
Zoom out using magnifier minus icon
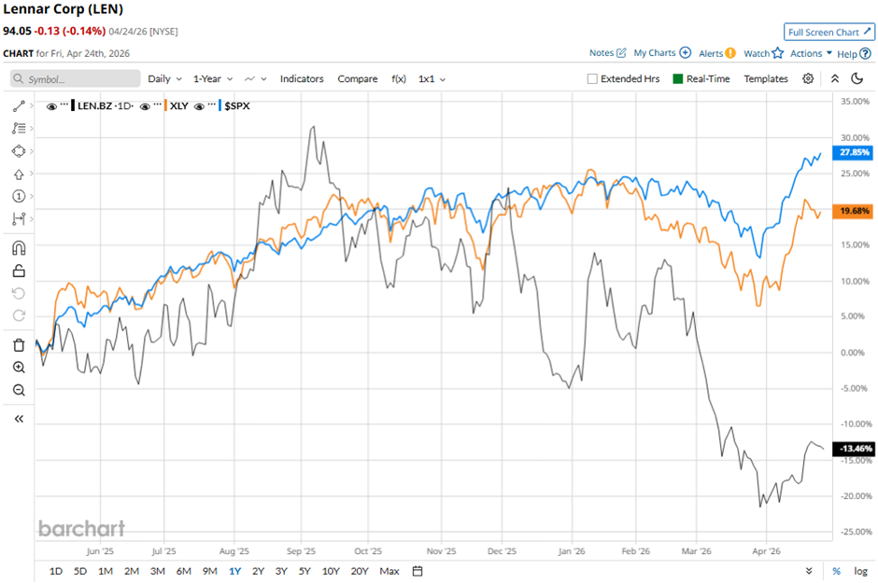[x=19, y=390]
